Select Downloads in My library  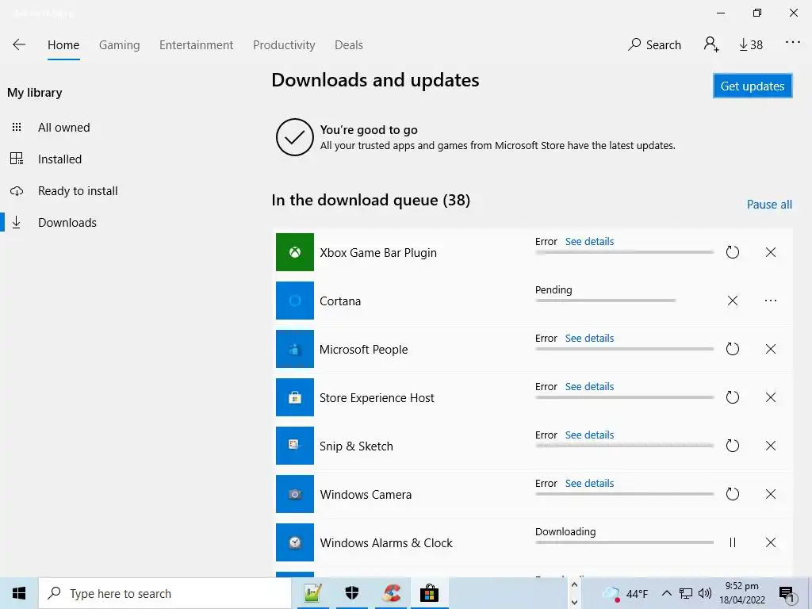point(67,223)
